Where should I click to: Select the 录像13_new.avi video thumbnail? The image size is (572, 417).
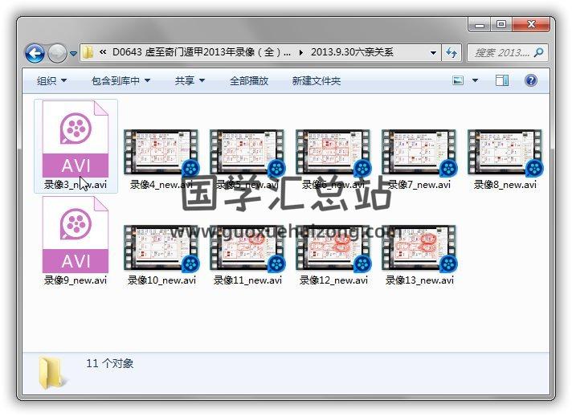[x=419, y=248]
